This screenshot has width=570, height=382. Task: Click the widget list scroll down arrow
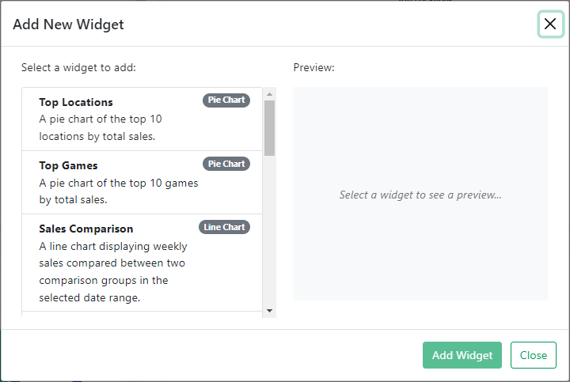point(269,311)
